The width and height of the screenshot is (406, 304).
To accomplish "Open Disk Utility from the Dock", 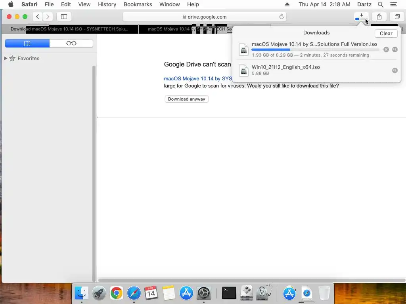I will pyautogui.click(x=264, y=293).
